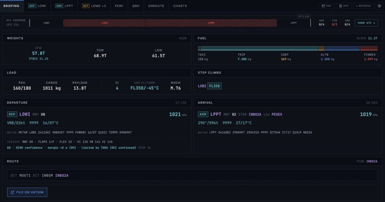Click the departure QNH 1021
The image size is (385, 202).
point(175,115)
